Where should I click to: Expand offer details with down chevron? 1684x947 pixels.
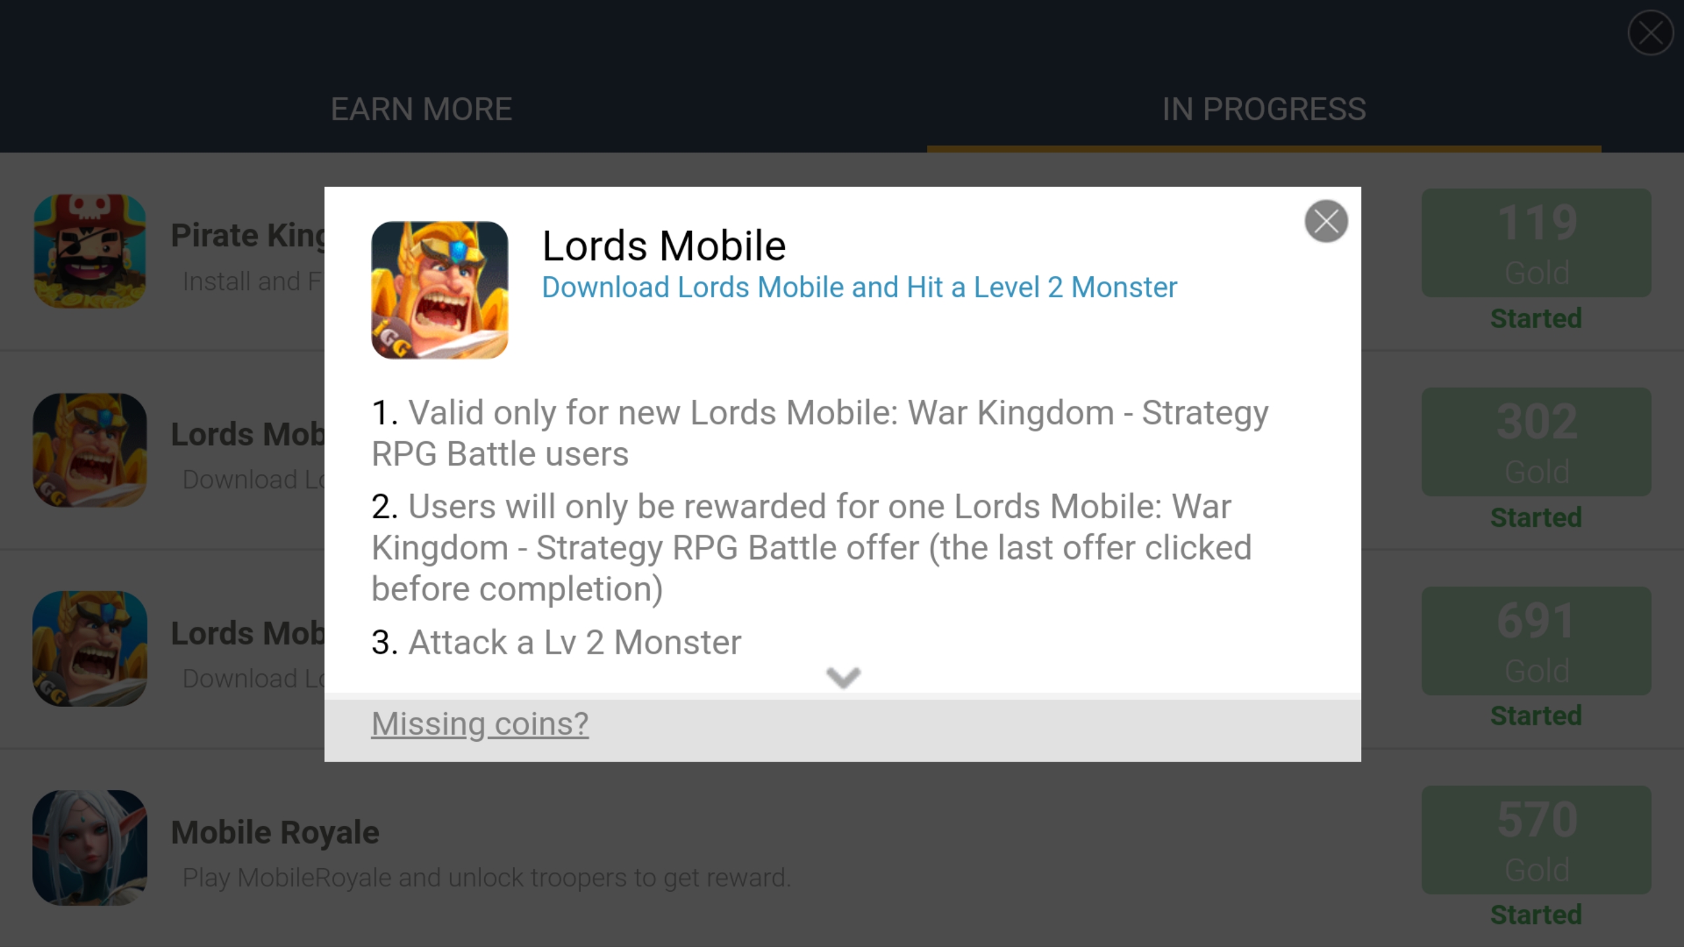click(843, 677)
